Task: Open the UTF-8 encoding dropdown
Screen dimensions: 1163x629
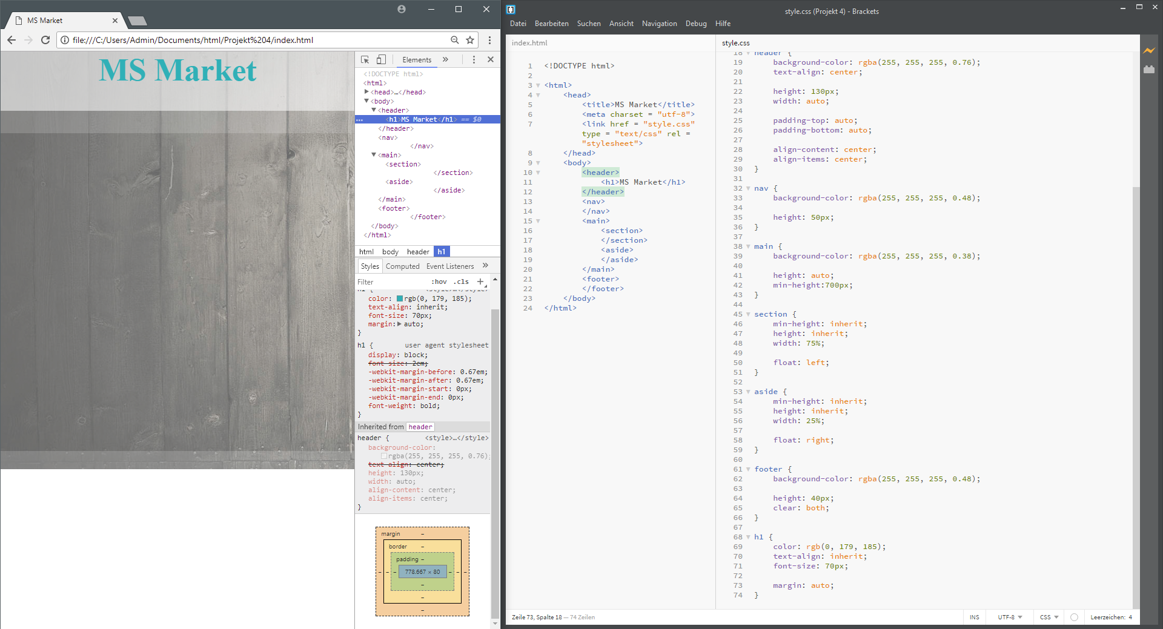Action: tap(1007, 617)
